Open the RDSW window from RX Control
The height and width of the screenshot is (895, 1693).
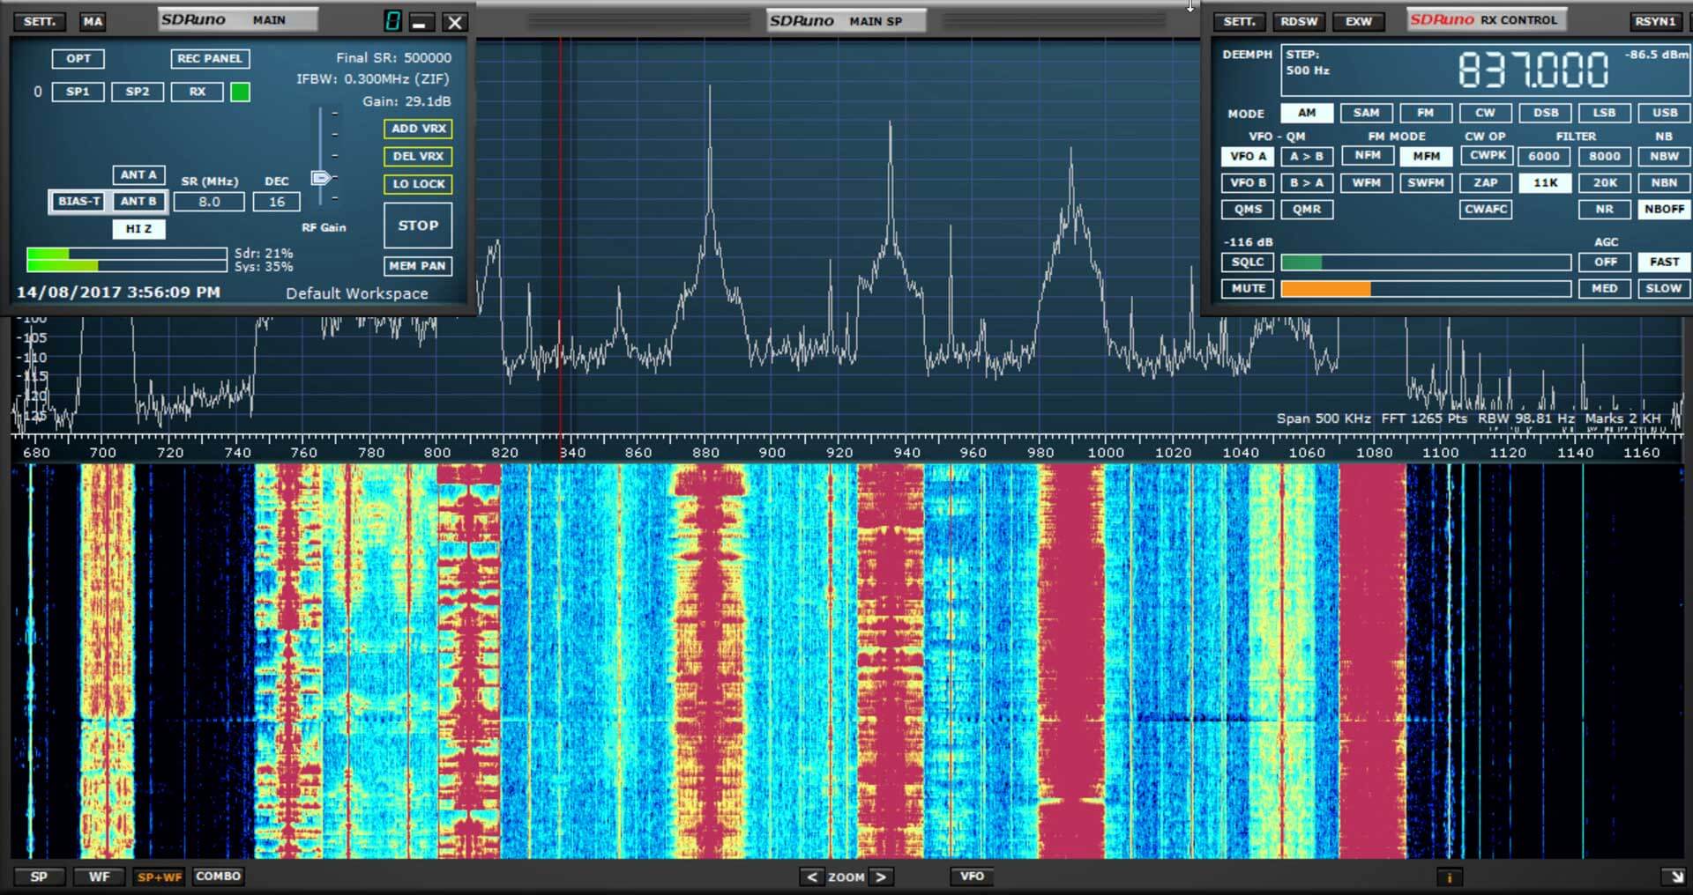point(1298,21)
